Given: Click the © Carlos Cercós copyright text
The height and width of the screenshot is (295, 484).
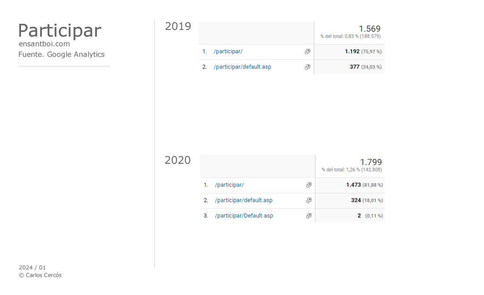Looking at the screenshot, I should tap(40, 275).
